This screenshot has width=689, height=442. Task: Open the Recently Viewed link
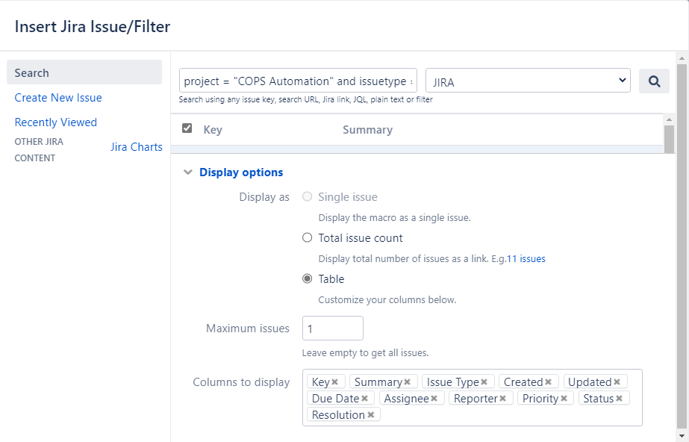56,122
